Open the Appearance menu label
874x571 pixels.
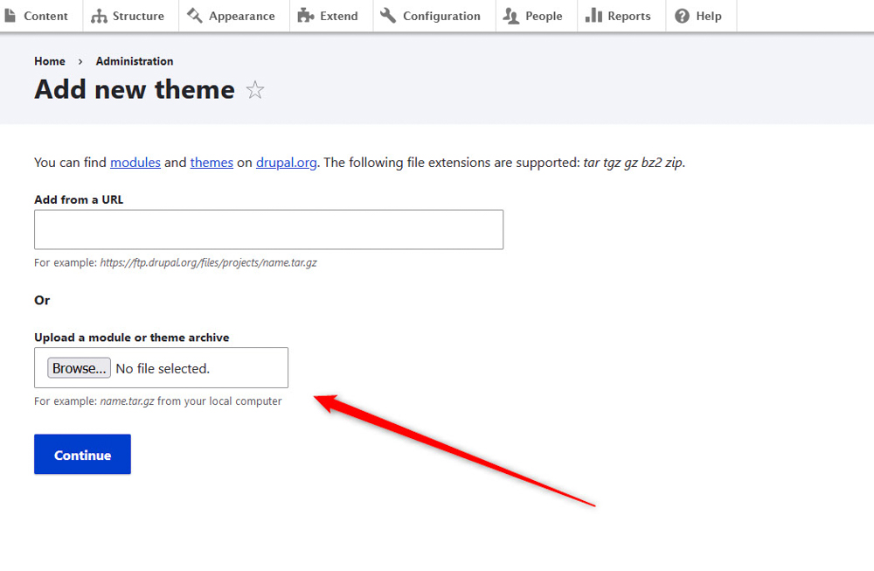[242, 16]
